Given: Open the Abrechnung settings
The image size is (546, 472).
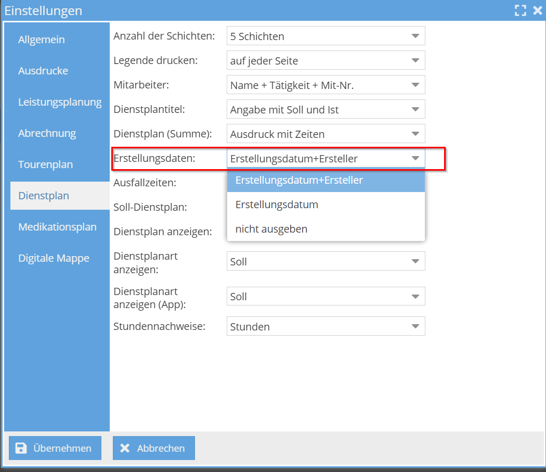Looking at the screenshot, I should tap(47, 133).
